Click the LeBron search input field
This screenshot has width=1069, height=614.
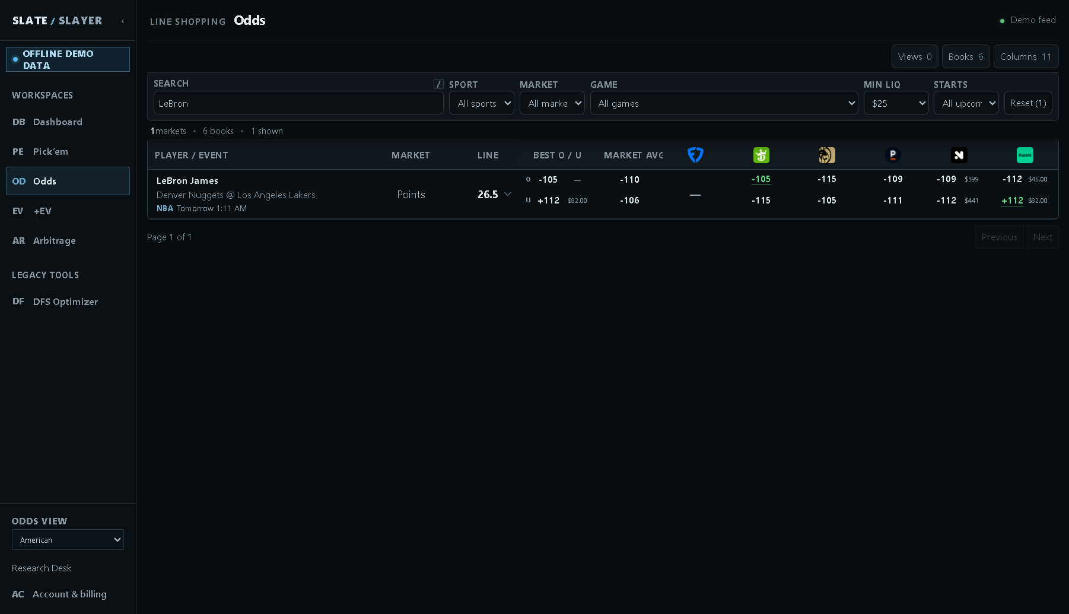tap(298, 103)
